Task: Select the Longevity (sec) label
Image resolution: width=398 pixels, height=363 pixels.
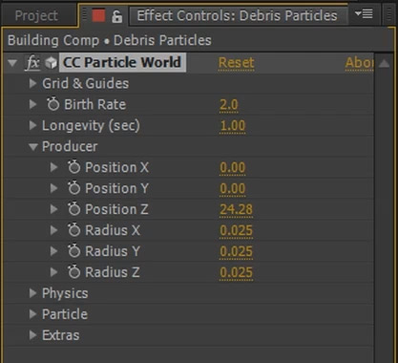Action: (x=91, y=126)
